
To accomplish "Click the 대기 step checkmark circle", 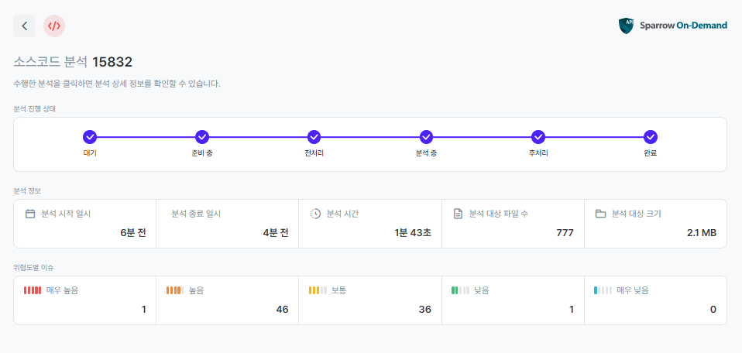I will (x=90, y=137).
